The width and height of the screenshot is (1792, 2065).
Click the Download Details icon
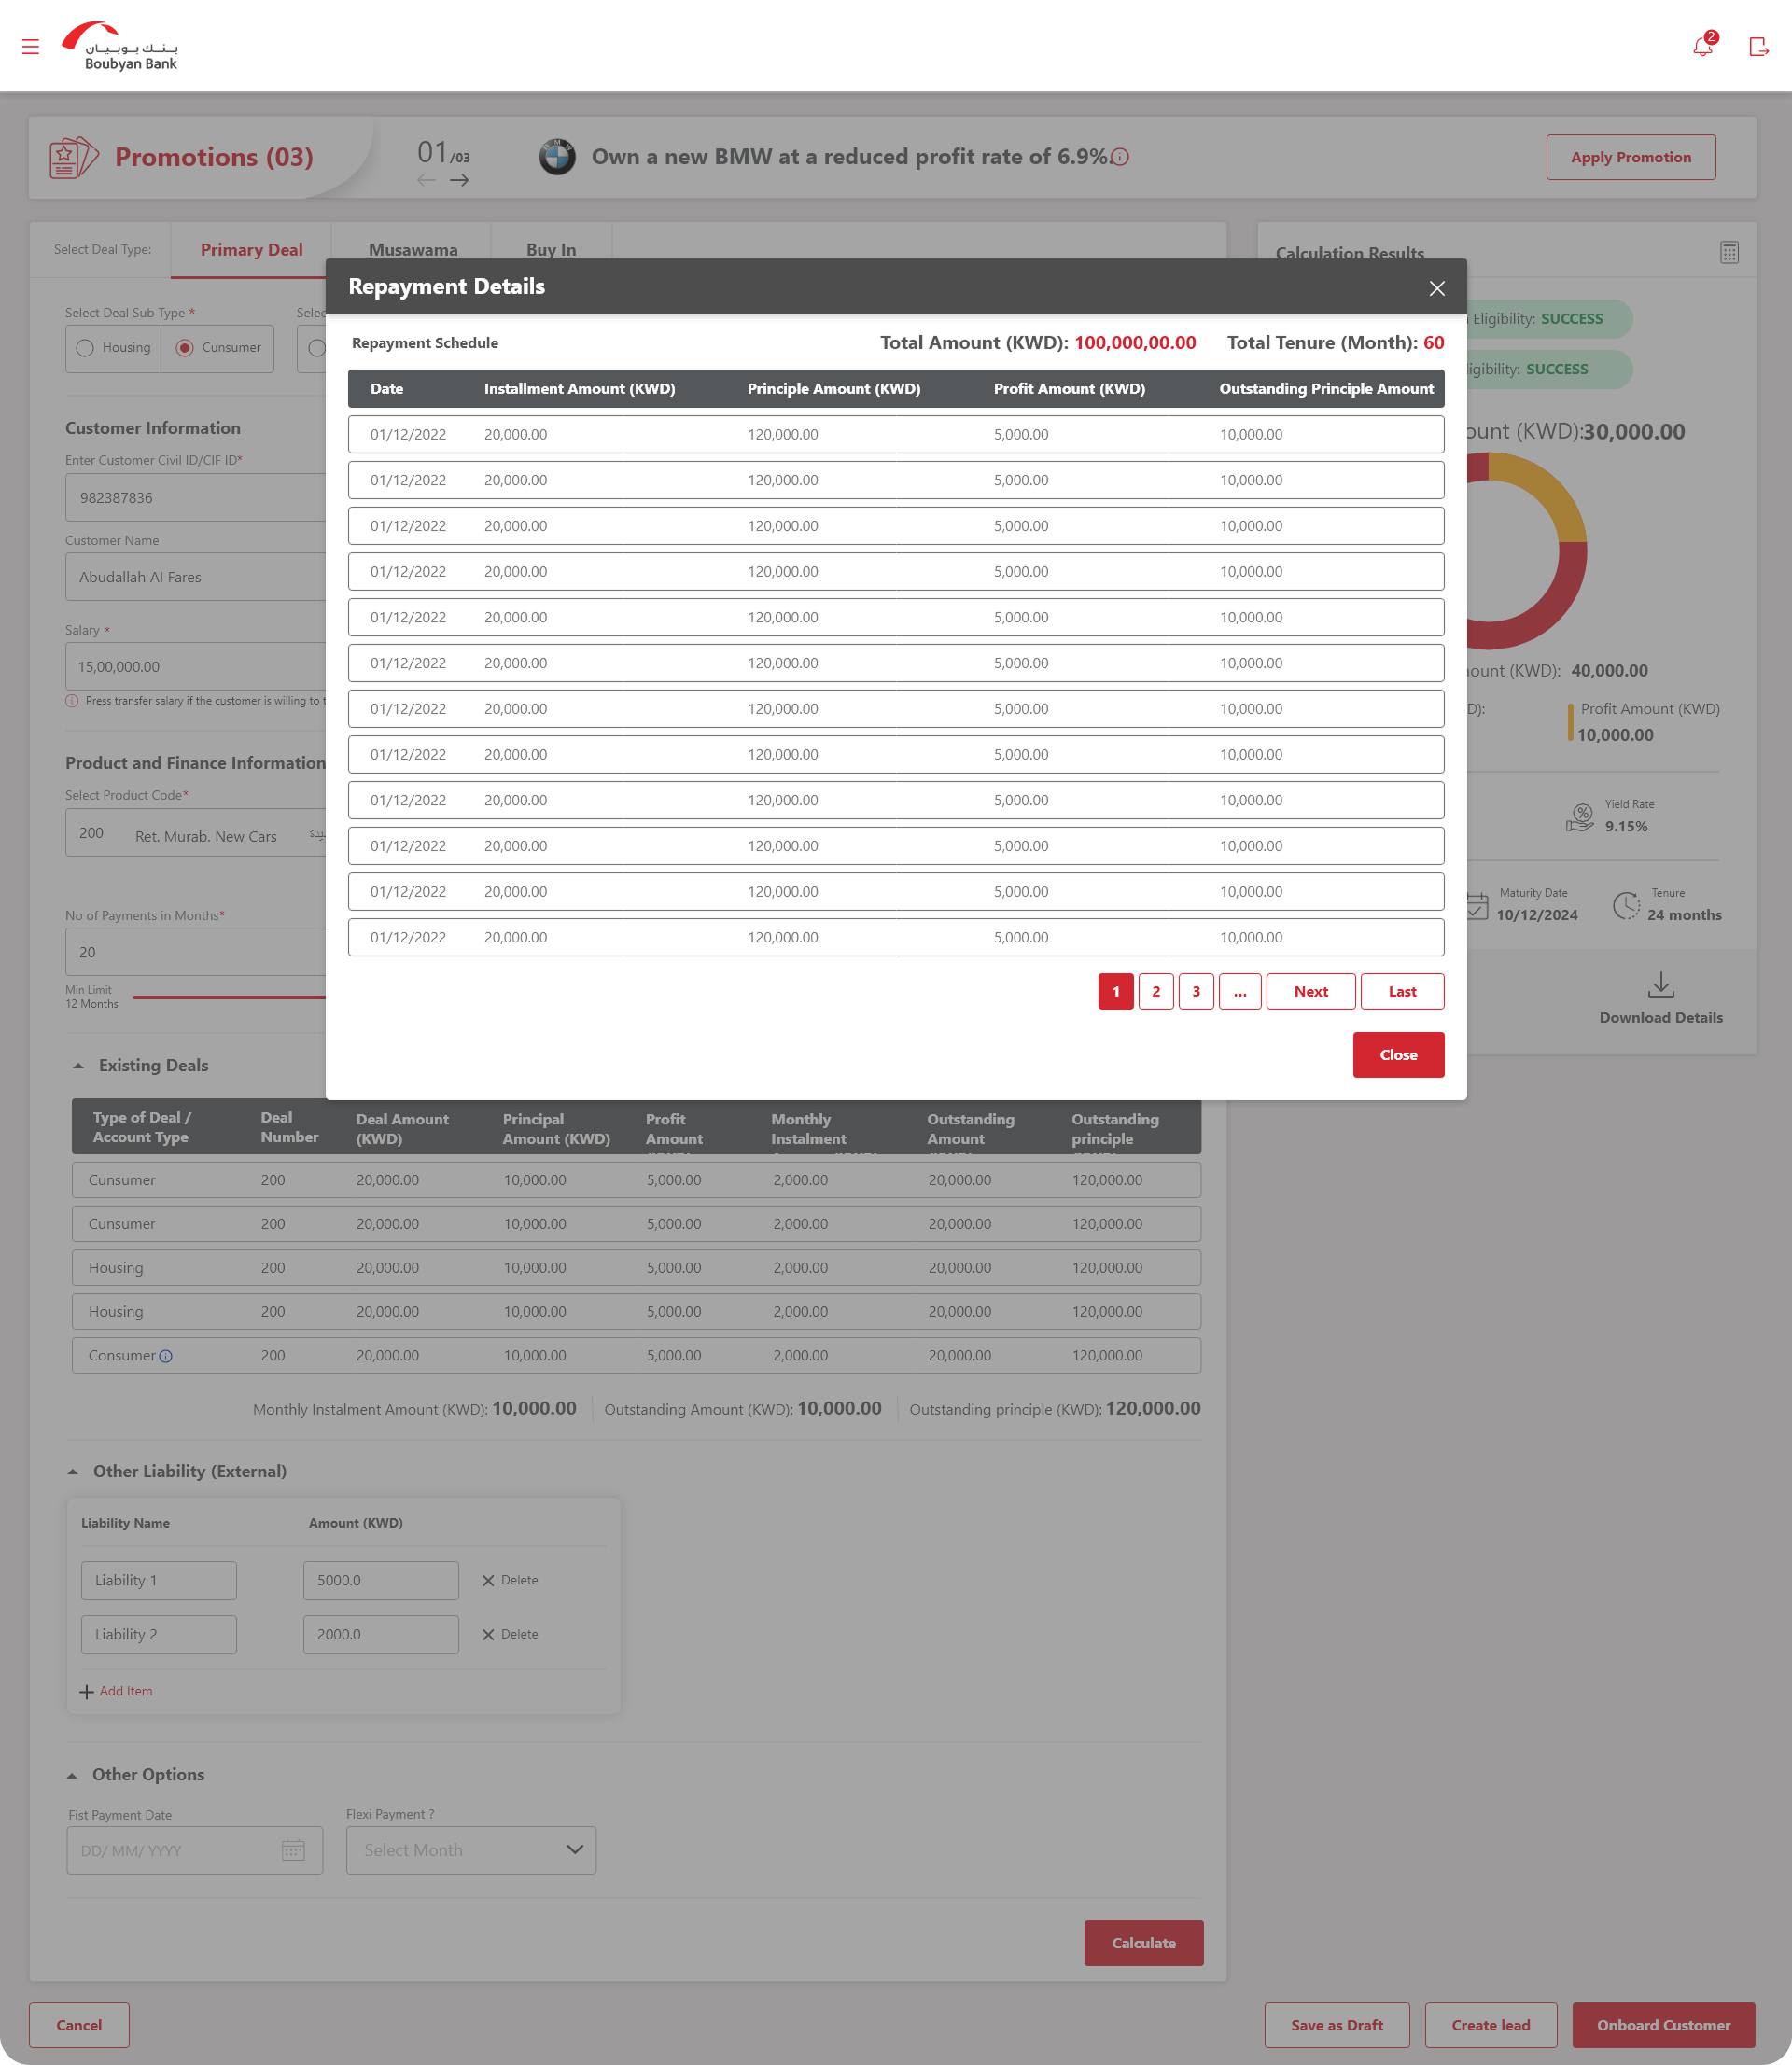point(1660,985)
